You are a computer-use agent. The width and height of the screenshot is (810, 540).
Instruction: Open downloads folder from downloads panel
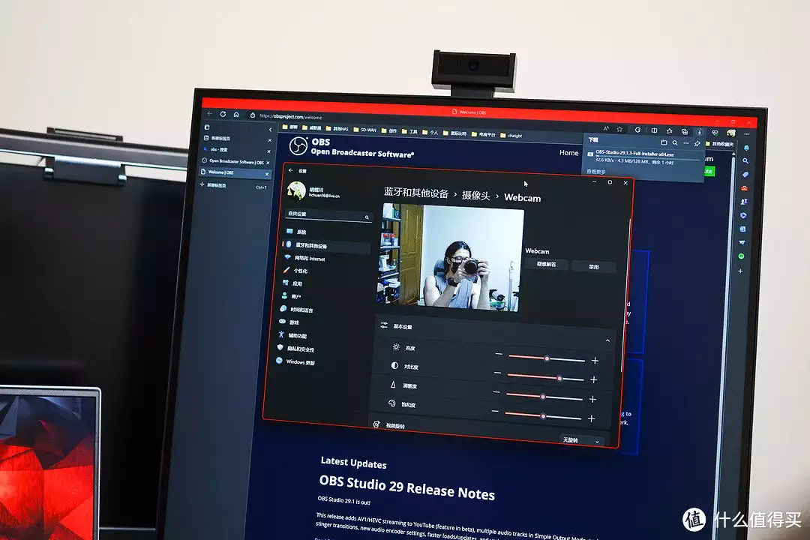pyautogui.click(x=664, y=142)
